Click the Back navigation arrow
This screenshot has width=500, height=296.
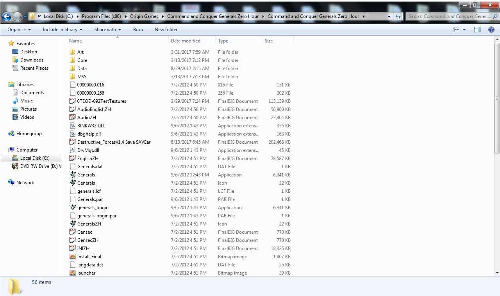pyautogui.click(x=6, y=16)
